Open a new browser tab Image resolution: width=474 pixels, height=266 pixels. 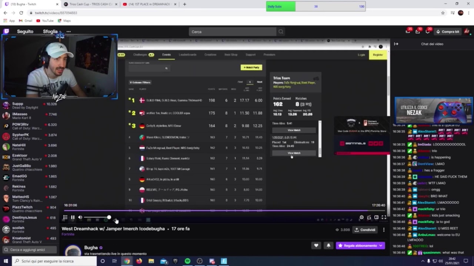184,4
